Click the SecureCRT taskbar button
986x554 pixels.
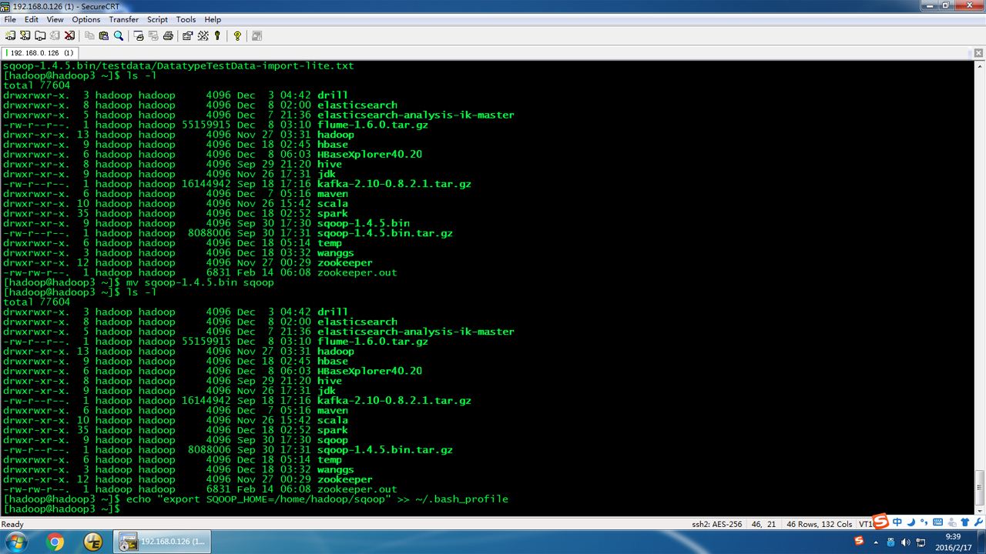click(x=163, y=542)
